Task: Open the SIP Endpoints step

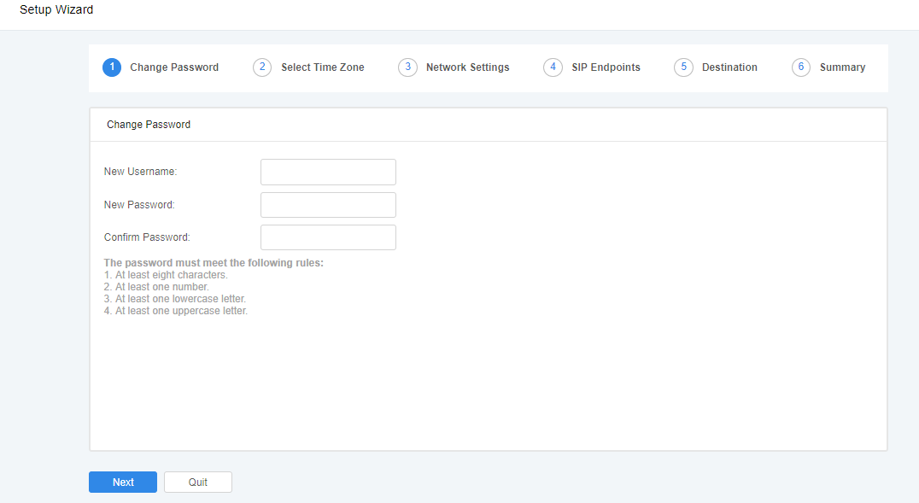Action: click(x=606, y=67)
